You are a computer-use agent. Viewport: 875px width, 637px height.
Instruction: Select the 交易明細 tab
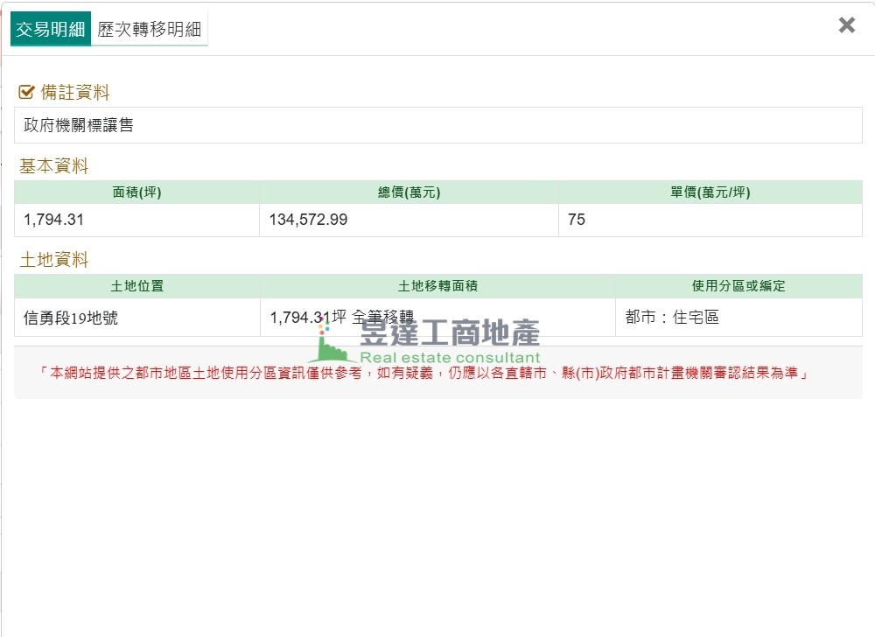(x=51, y=29)
